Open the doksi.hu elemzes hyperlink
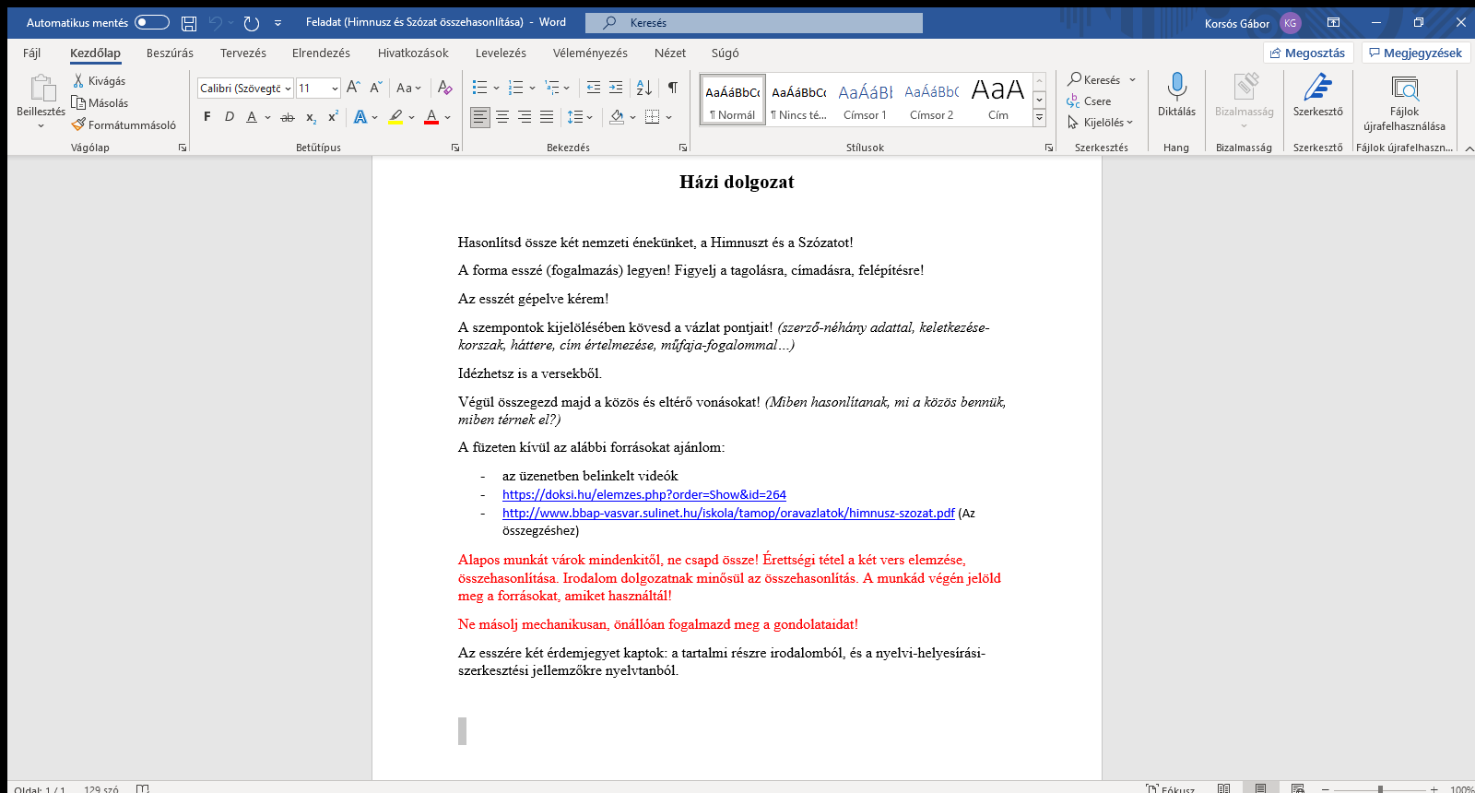This screenshot has height=793, width=1475. [x=643, y=495]
